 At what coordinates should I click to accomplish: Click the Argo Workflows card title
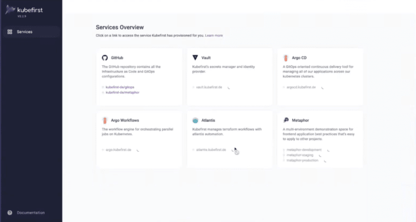pyautogui.click(x=125, y=120)
